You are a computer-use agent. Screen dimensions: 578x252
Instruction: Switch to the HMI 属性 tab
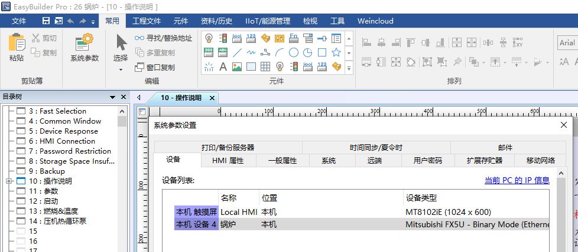click(227, 160)
